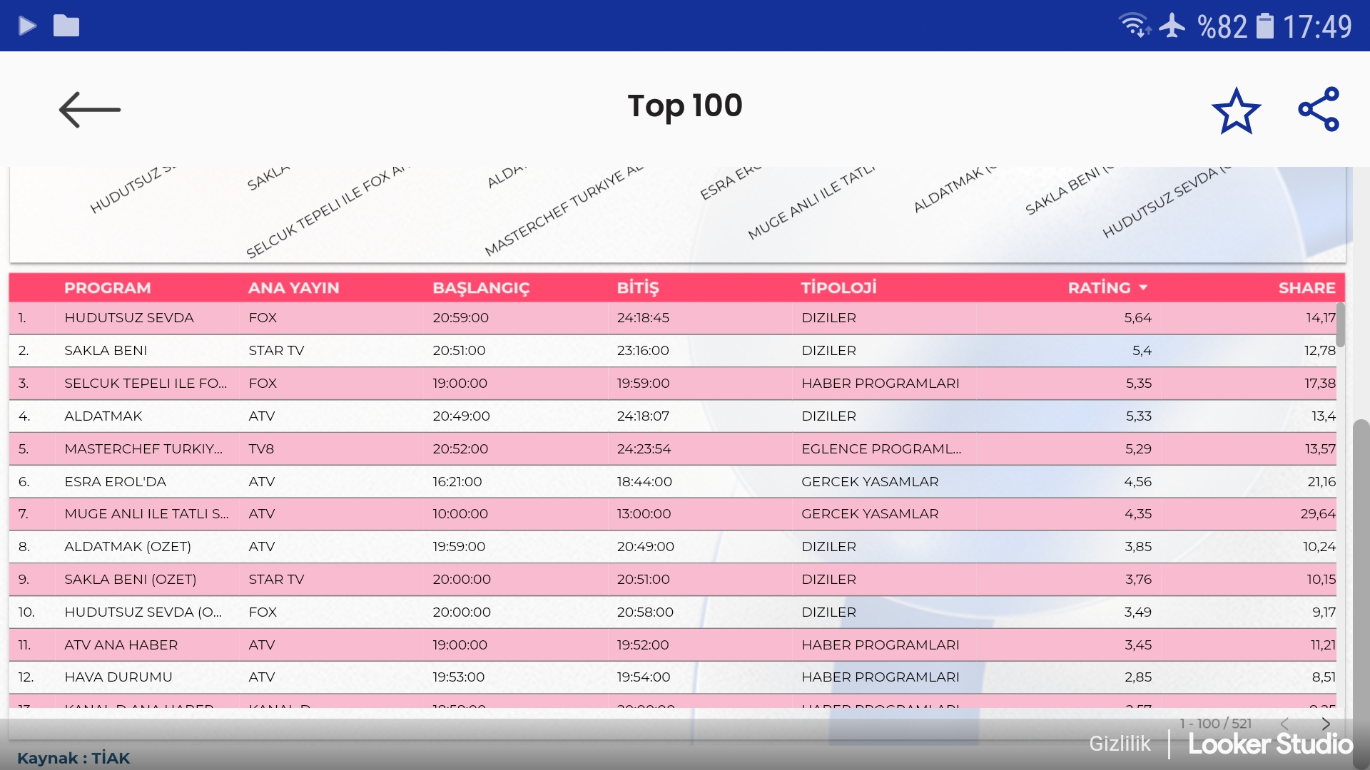Viewport: 1370px width, 770px height.
Task: Tap the share icon
Action: coord(1319,109)
